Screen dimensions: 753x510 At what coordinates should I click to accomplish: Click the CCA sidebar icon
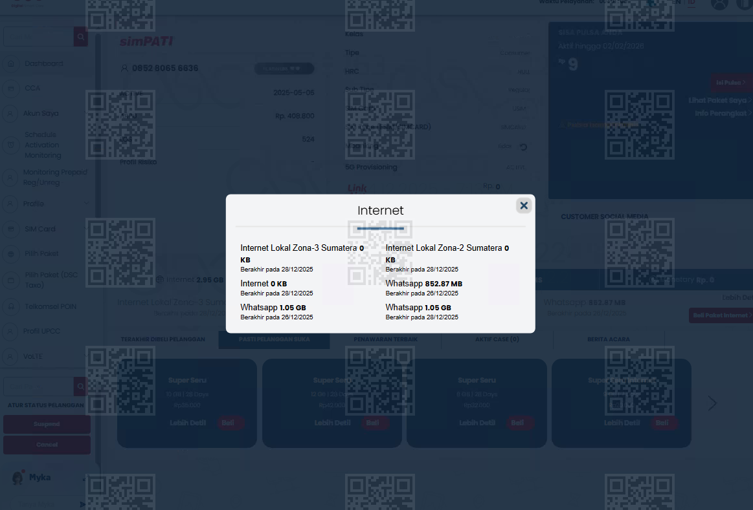point(10,88)
